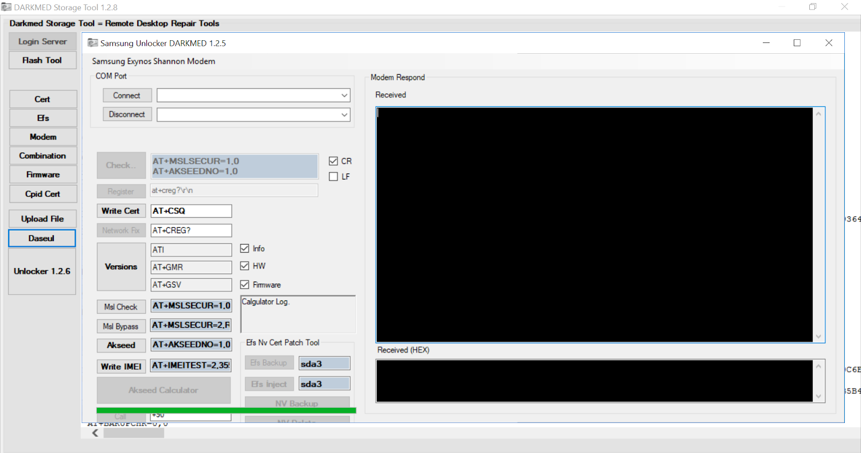
Task: Click the Disconnect button
Action: click(127, 114)
